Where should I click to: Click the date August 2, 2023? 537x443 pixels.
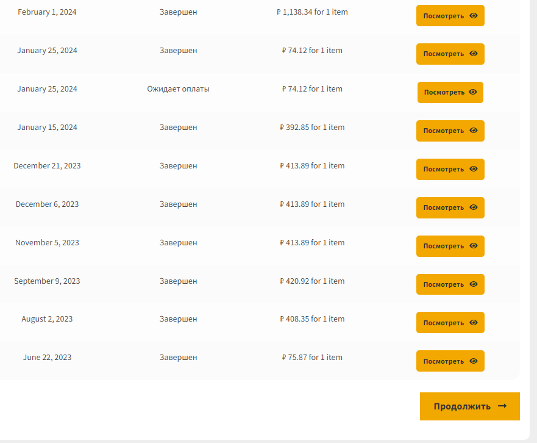[47, 319]
